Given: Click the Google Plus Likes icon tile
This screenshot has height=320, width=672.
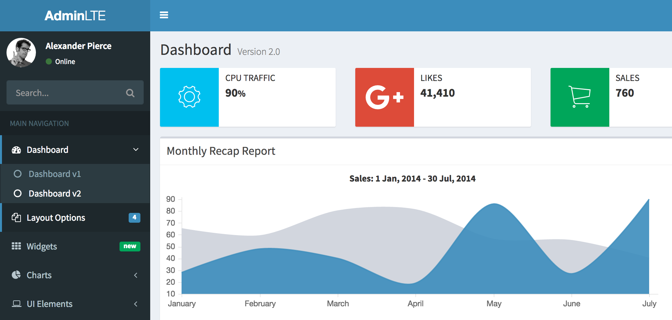Looking at the screenshot, I should pos(385,97).
